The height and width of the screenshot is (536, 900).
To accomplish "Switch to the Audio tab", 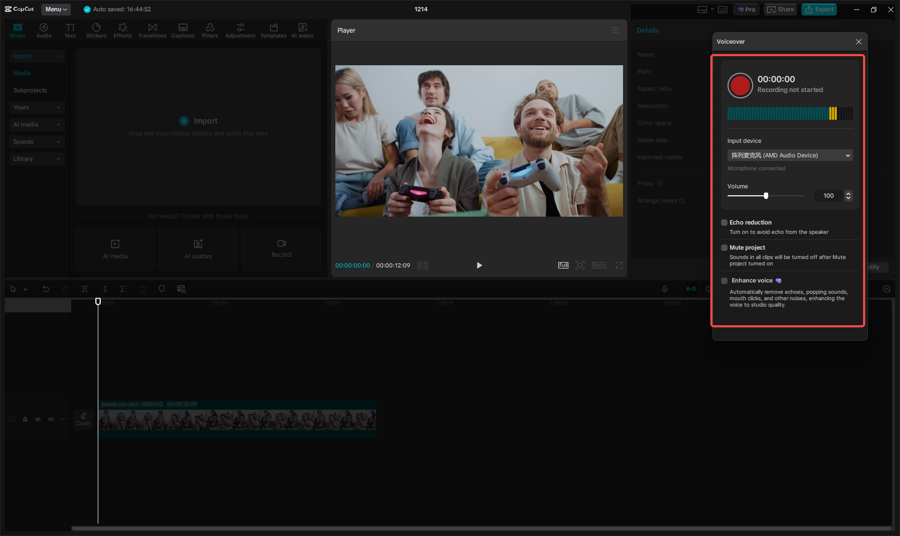I will pyautogui.click(x=44, y=30).
